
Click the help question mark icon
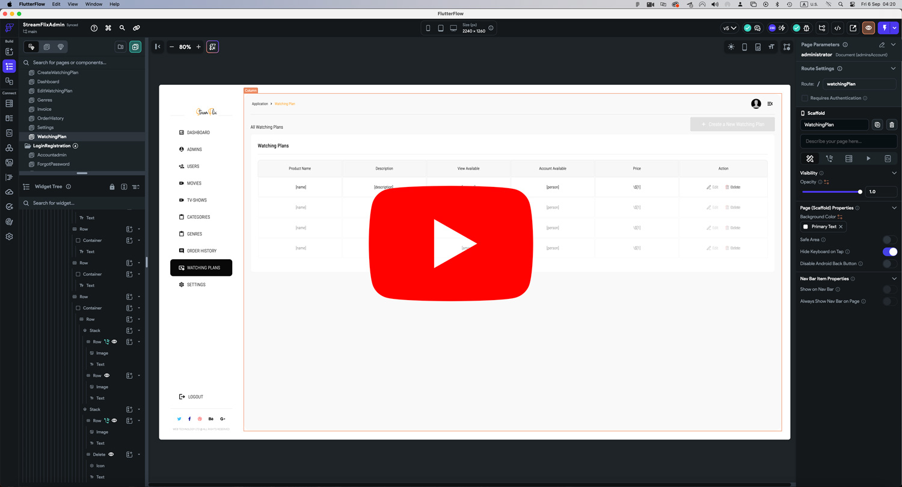[x=94, y=28]
